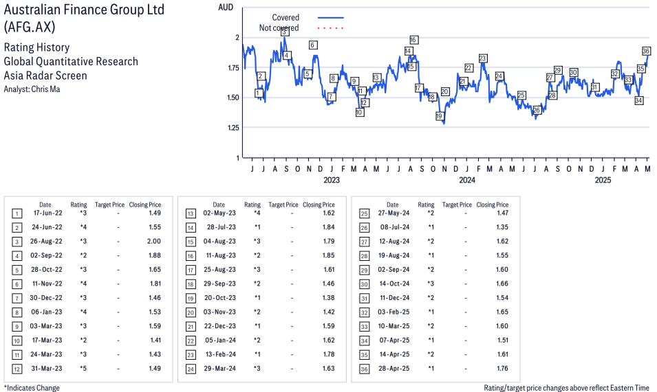Click chart marker 8 on the price chart
657x392 pixels.
[334, 78]
